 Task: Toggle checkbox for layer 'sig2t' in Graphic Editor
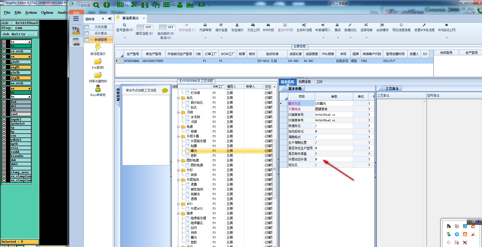click(4, 67)
